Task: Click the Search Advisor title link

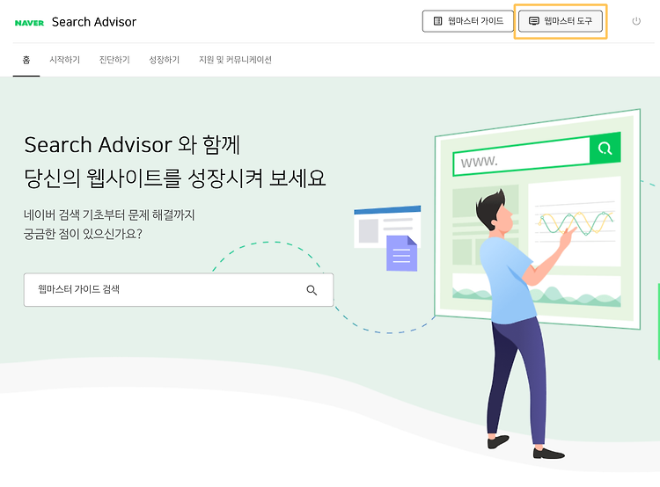Action: click(x=94, y=22)
